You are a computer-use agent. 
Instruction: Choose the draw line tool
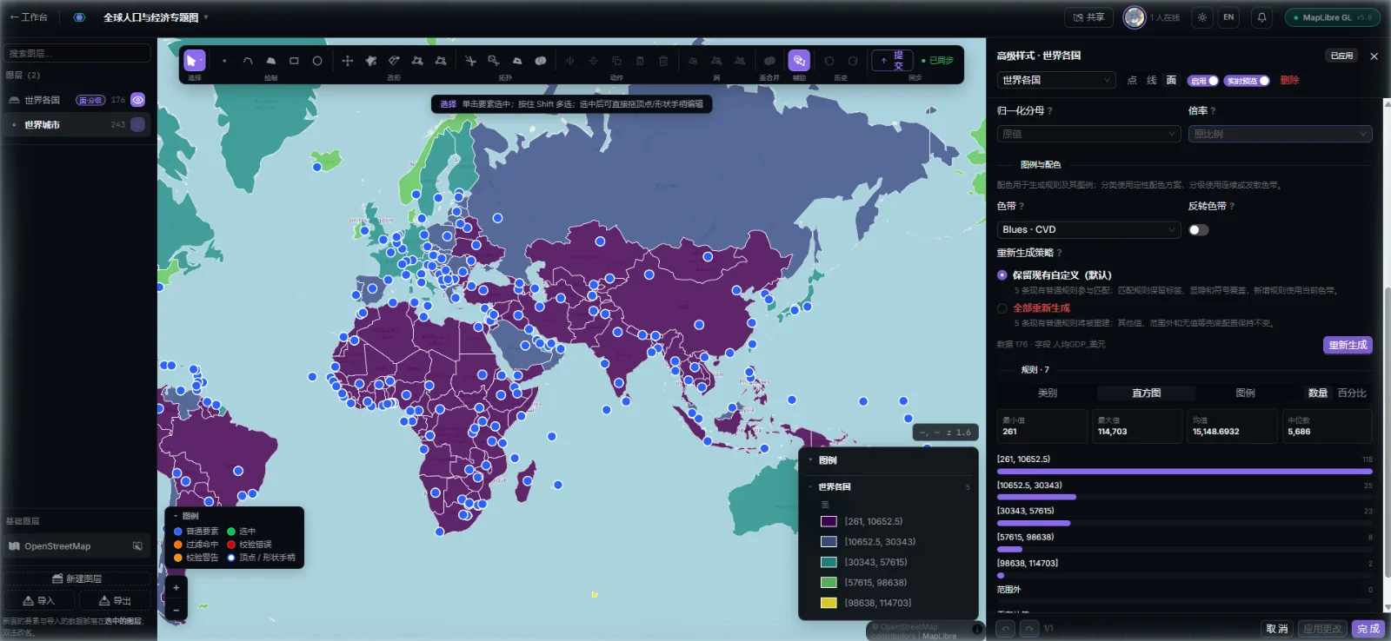tap(248, 61)
